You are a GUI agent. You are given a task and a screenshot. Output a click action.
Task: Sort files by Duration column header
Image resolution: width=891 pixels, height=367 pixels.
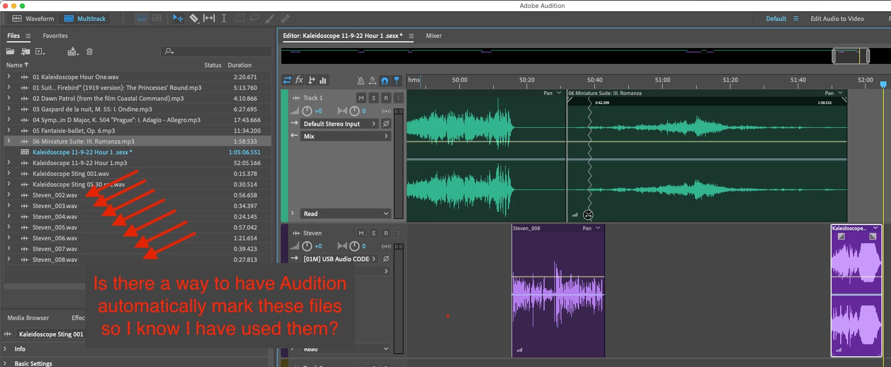[240, 65]
